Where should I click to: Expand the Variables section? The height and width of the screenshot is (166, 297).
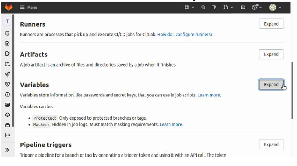point(271,85)
